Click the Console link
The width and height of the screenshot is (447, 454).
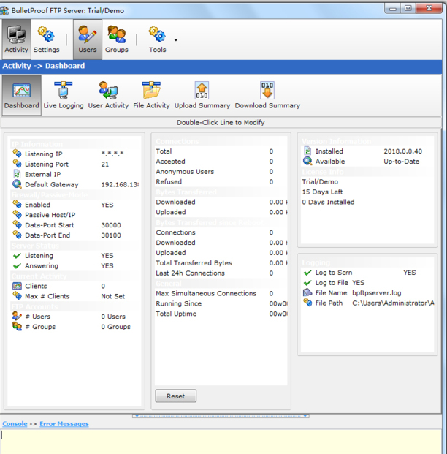(x=15, y=423)
